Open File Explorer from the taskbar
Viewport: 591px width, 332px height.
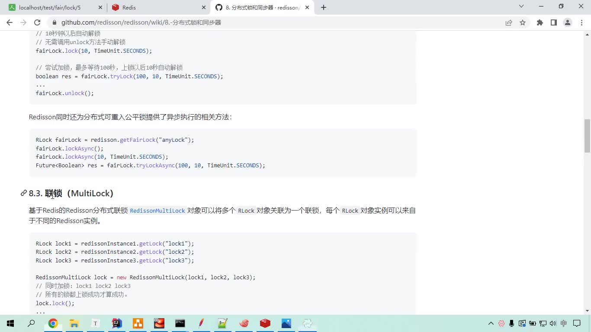tap(74, 323)
